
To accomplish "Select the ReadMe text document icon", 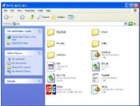I will pyautogui.click(x=96, y=78).
